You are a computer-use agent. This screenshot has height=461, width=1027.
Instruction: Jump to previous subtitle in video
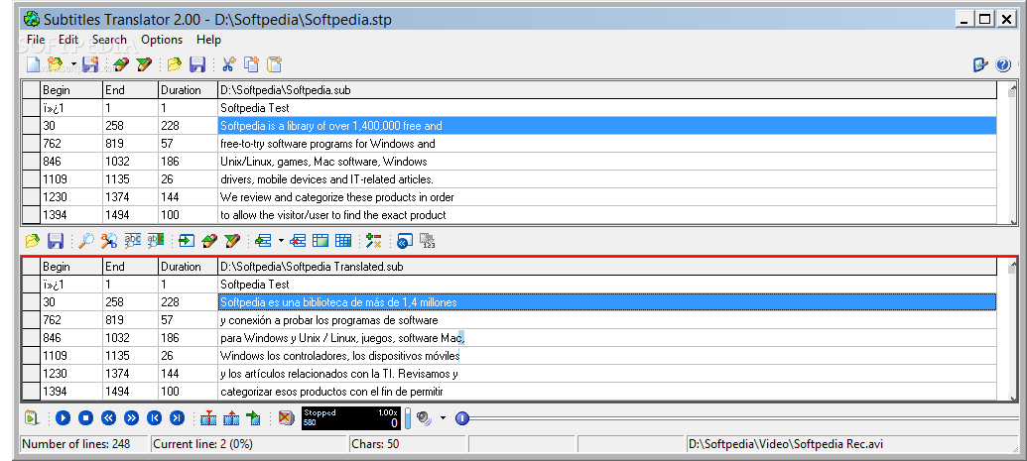155,417
